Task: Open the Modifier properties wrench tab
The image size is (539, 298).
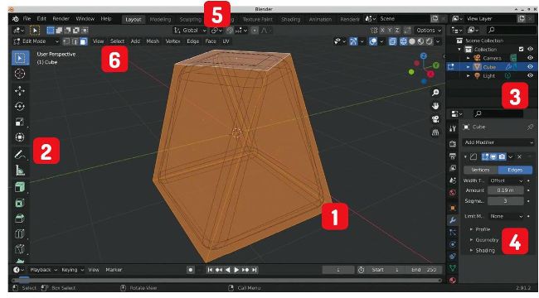Action: [453, 220]
